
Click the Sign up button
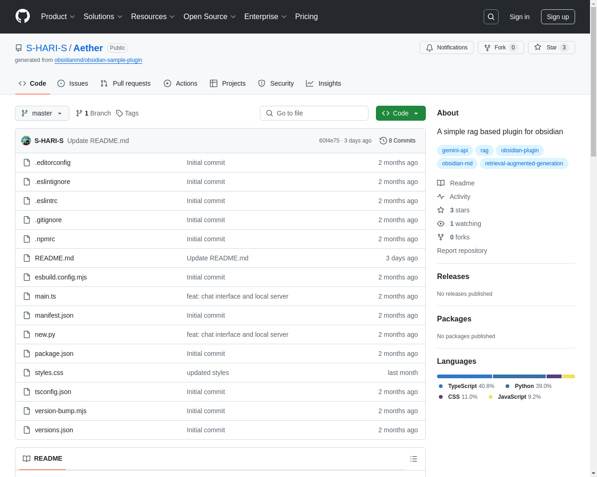pos(558,17)
